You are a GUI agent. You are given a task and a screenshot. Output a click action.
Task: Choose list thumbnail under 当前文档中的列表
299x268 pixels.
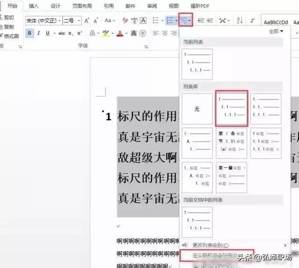click(197, 222)
